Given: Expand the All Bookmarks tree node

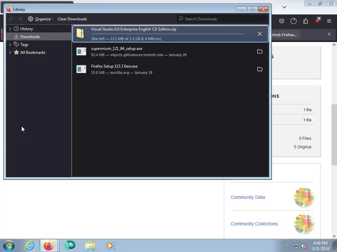Looking at the screenshot, I should click(10, 52).
